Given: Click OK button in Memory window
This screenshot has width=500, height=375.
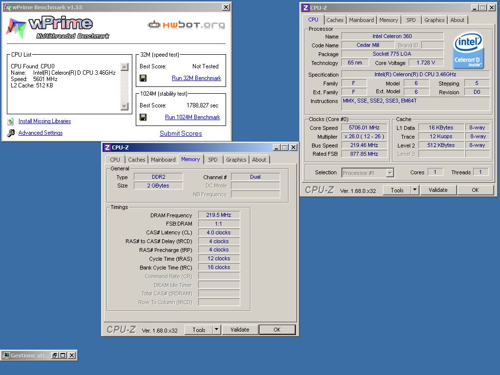Looking at the screenshot, I should 277,330.
